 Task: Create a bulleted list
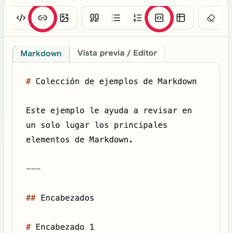coord(116,18)
